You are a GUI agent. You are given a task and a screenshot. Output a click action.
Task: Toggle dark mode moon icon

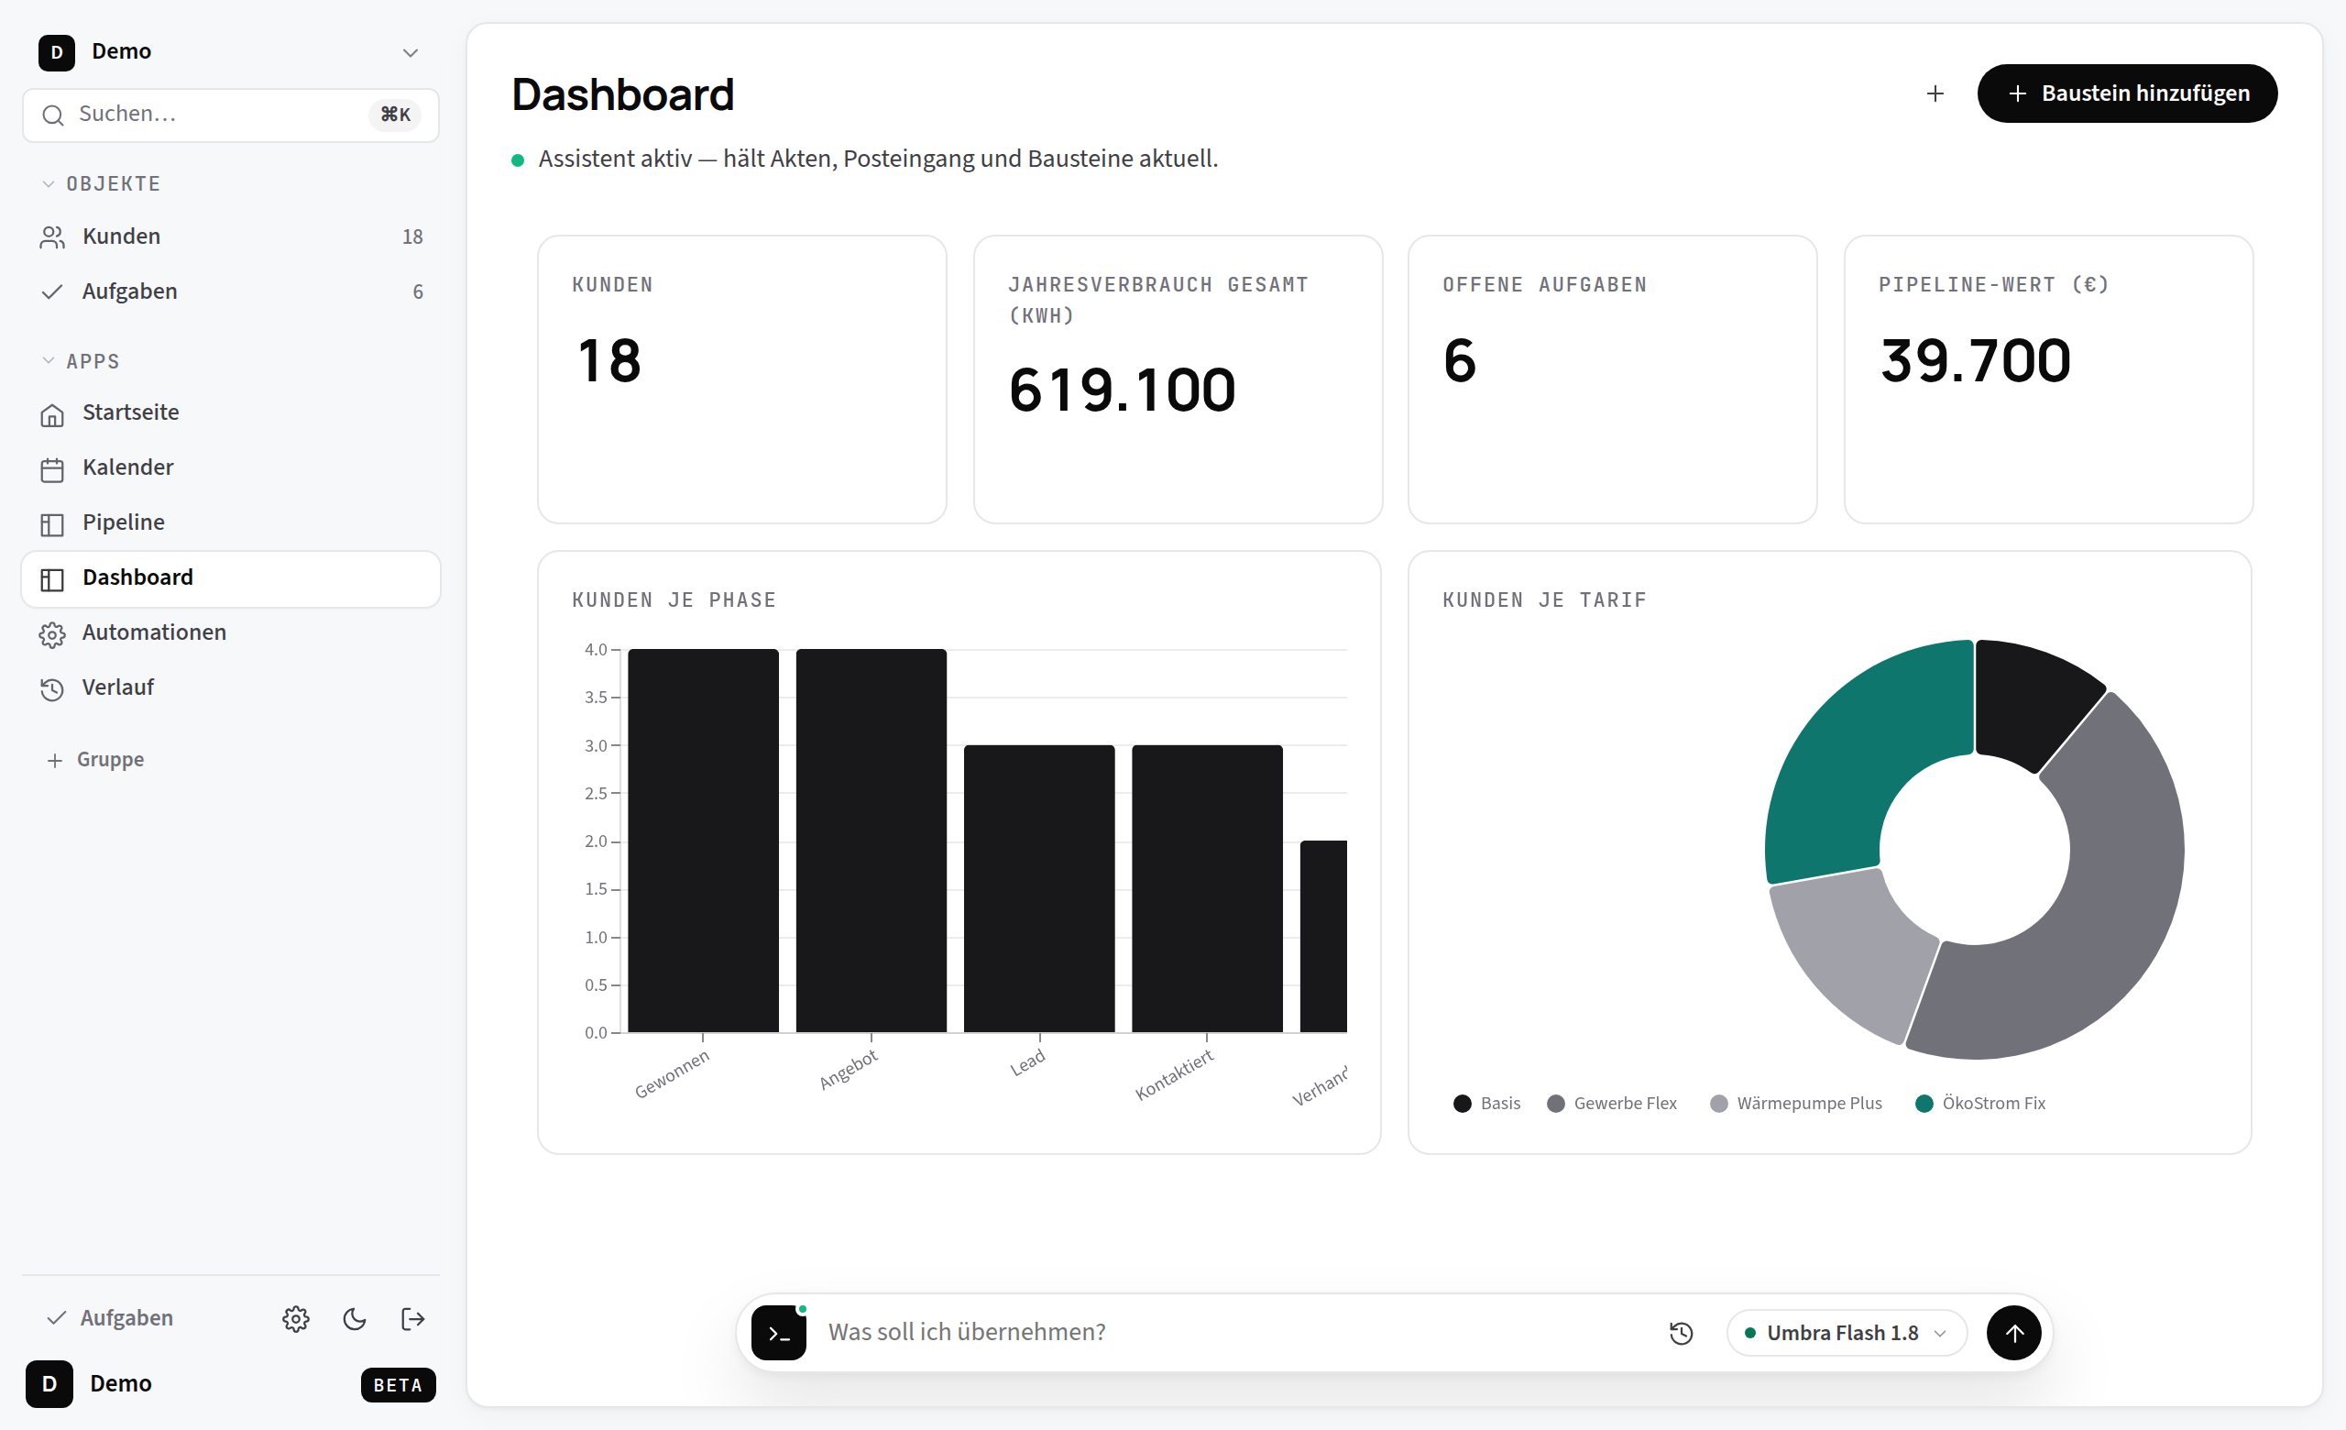coord(354,1320)
